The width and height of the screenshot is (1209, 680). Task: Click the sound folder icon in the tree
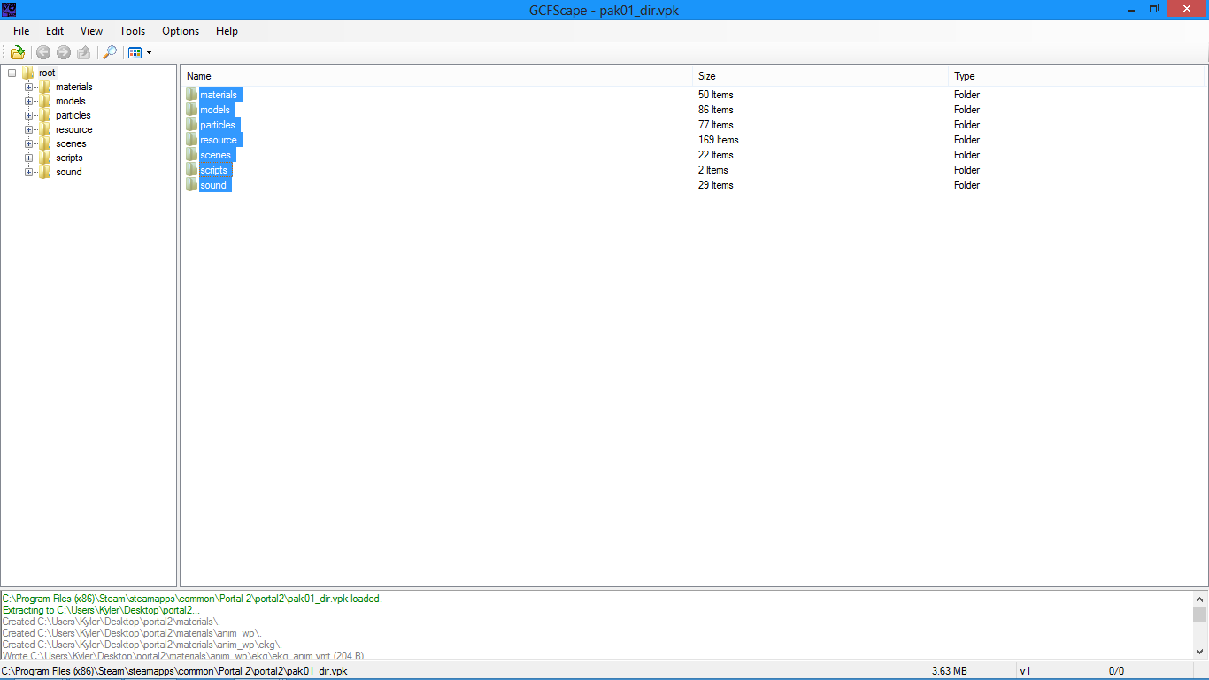[x=45, y=172]
